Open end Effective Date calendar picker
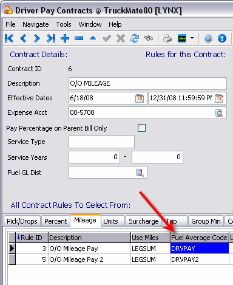Viewport: 233px width, 285px height. 219,98
